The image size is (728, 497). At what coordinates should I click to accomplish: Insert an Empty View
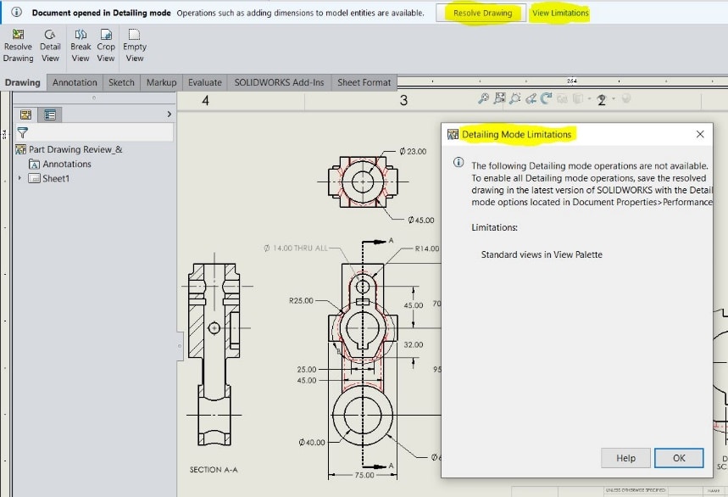(135, 41)
